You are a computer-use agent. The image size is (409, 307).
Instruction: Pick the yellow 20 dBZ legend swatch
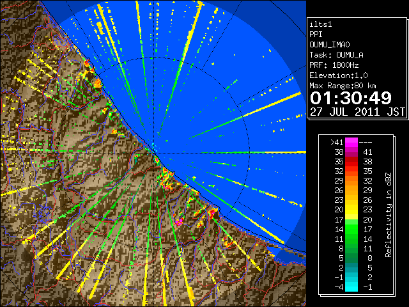tap(351, 210)
